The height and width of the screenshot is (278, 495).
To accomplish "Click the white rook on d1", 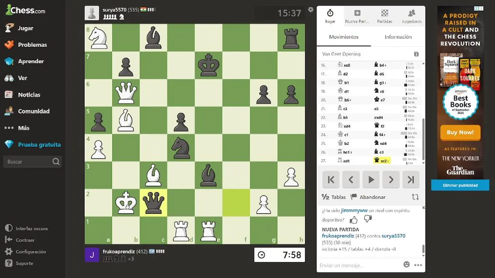I will [181, 230].
